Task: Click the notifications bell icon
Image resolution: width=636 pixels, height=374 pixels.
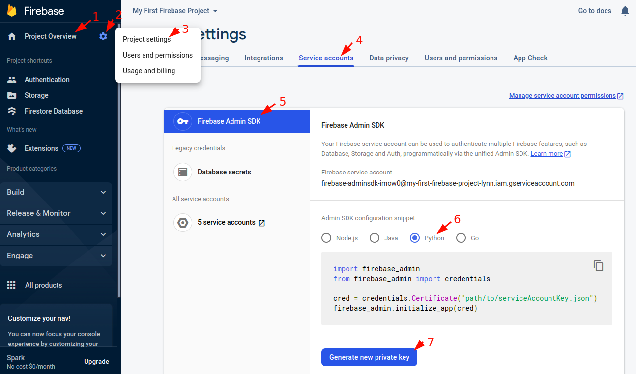Action: click(625, 11)
